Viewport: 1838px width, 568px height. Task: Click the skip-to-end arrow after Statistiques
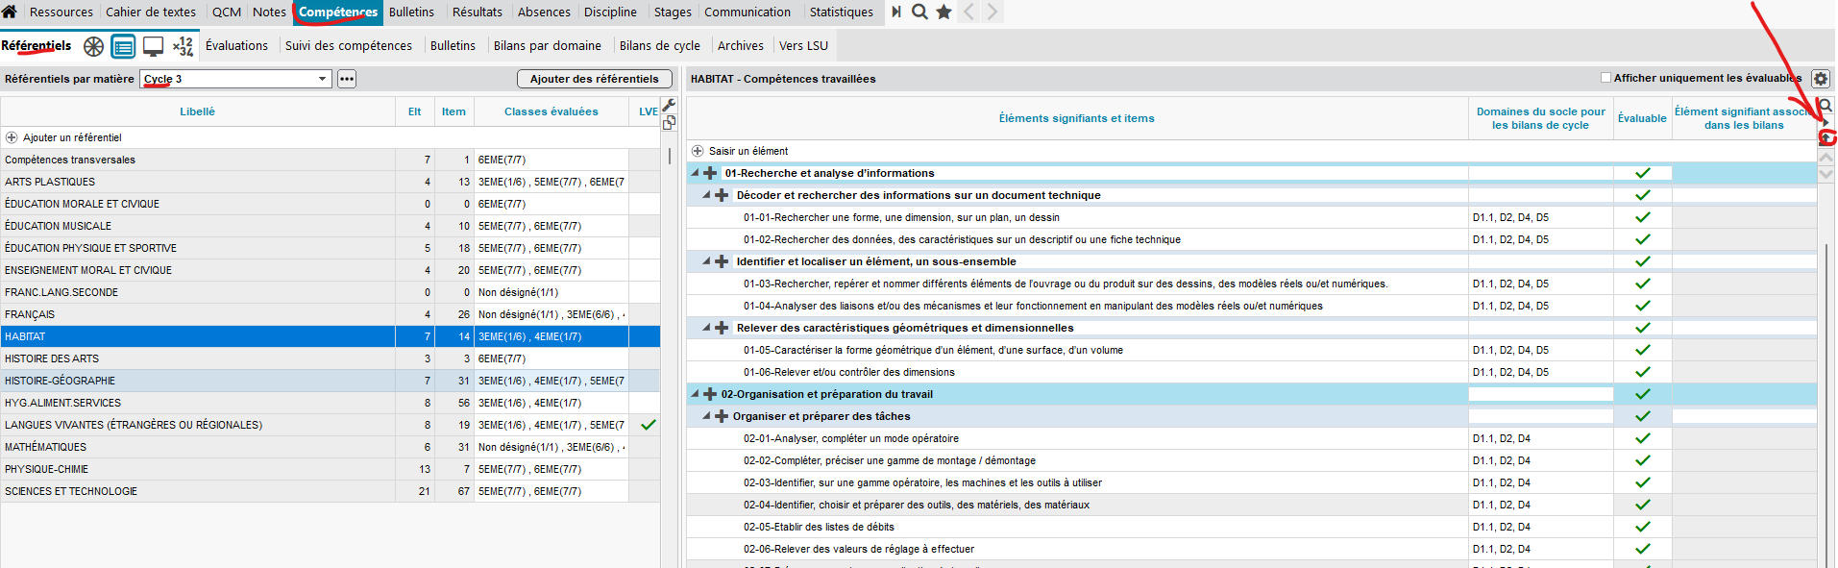(895, 12)
